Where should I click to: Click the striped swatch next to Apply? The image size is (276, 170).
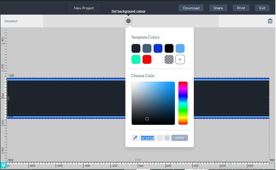click(x=167, y=138)
